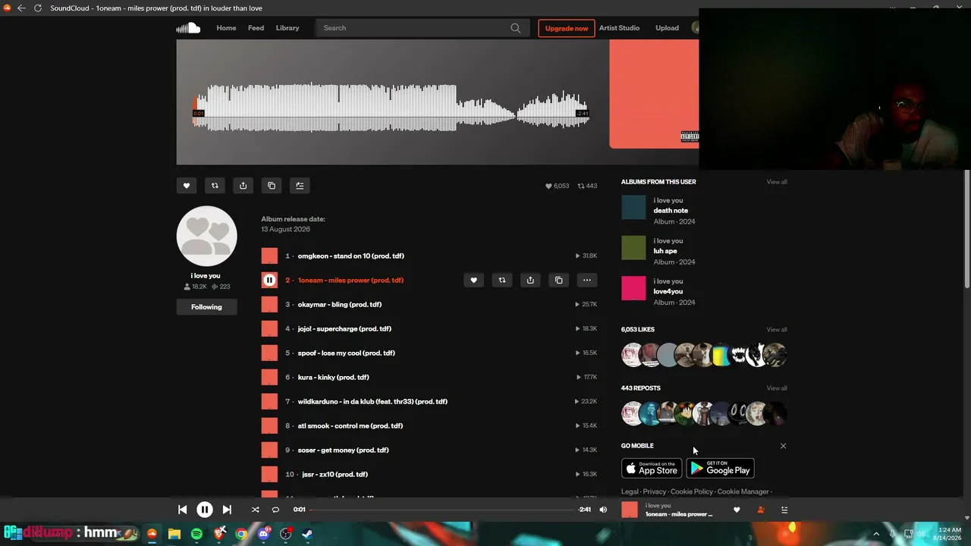Toggle the Following button for i love you
This screenshot has height=546, width=971.
click(206, 307)
